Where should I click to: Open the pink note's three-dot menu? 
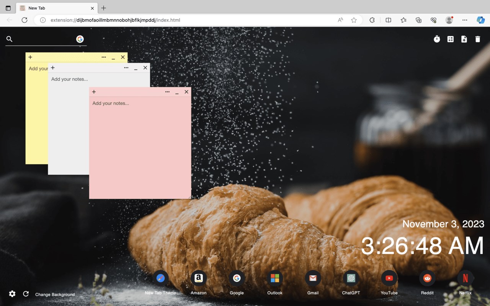[167, 92]
